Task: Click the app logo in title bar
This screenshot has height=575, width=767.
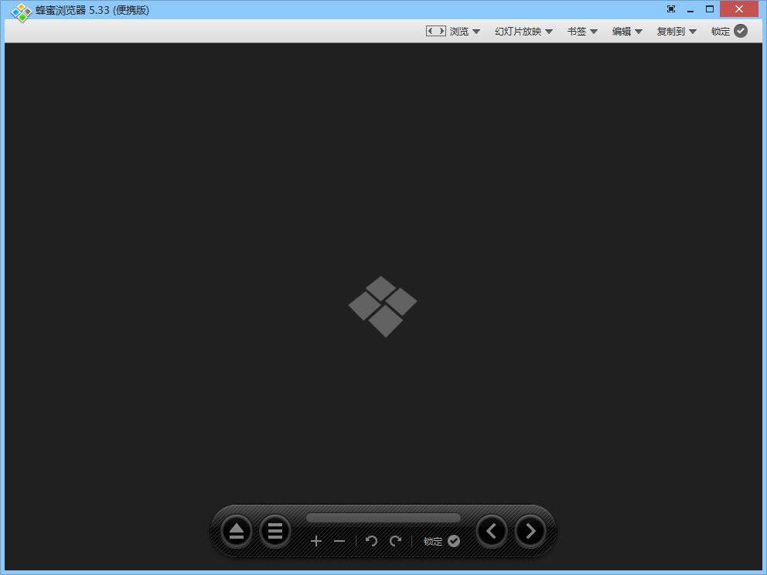Action: pyautogui.click(x=21, y=12)
